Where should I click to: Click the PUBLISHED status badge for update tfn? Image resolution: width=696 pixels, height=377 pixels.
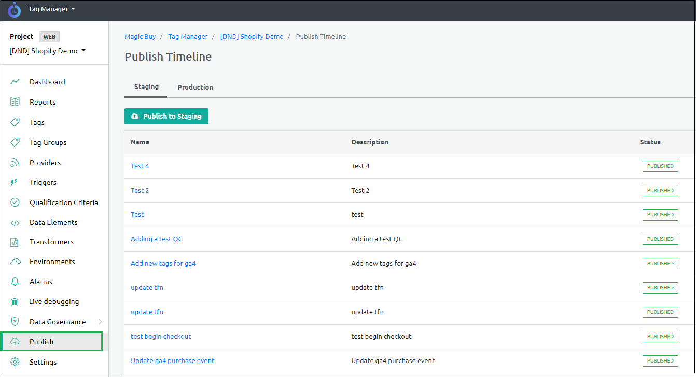(x=660, y=287)
